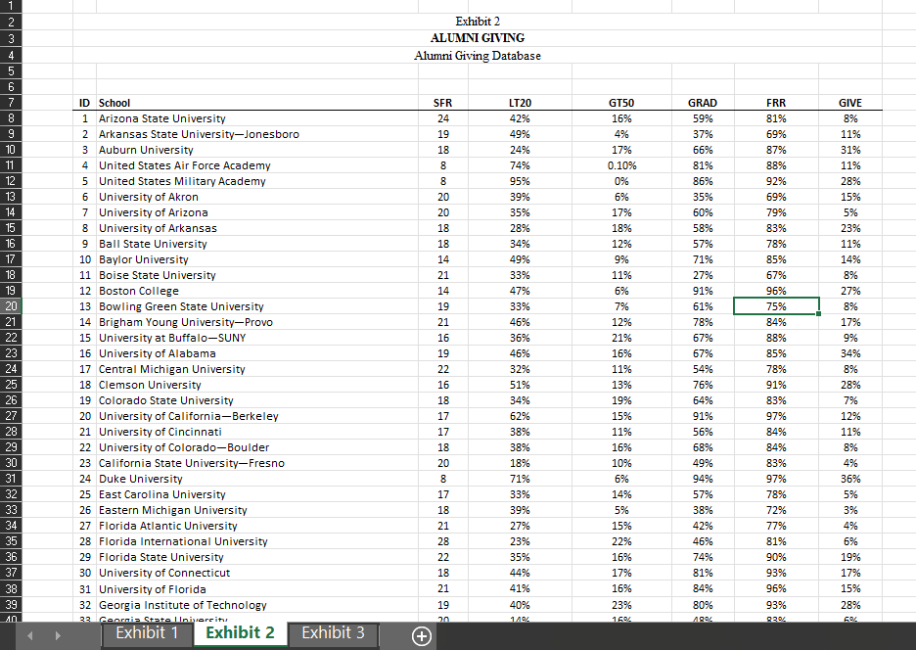Select Clemson University cell
This screenshot has width=916, height=650.
point(257,385)
